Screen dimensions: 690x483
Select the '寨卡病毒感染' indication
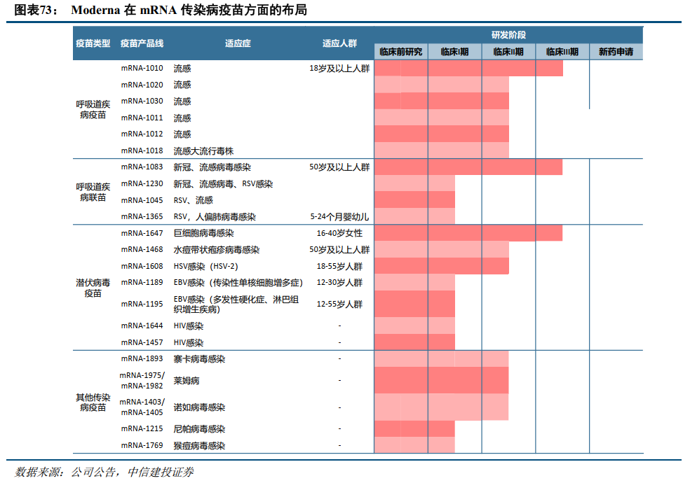pyautogui.click(x=199, y=359)
